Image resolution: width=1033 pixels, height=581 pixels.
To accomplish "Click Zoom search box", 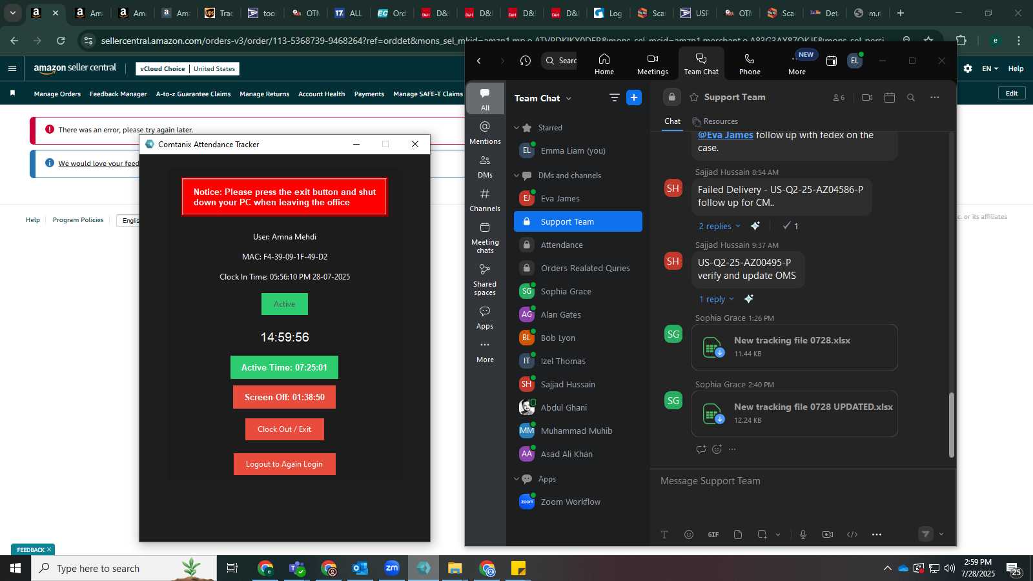I will pyautogui.click(x=559, y=61).
